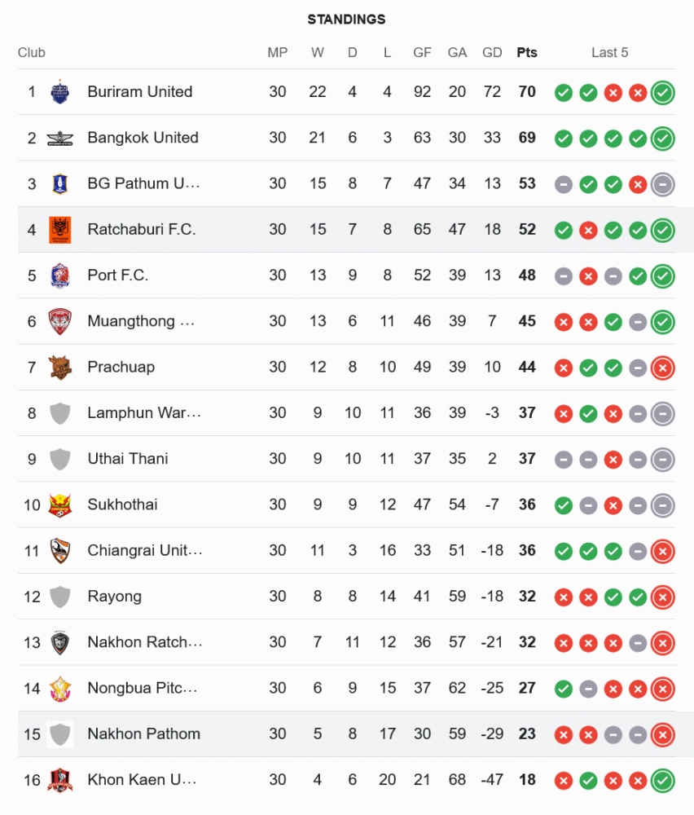Click the Chiangrai United club crest
The height and width of the screenshot is (815, 694).
60,550
